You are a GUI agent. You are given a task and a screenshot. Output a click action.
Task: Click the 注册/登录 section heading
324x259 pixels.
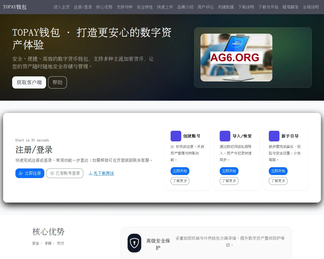[x=34, y=150]
